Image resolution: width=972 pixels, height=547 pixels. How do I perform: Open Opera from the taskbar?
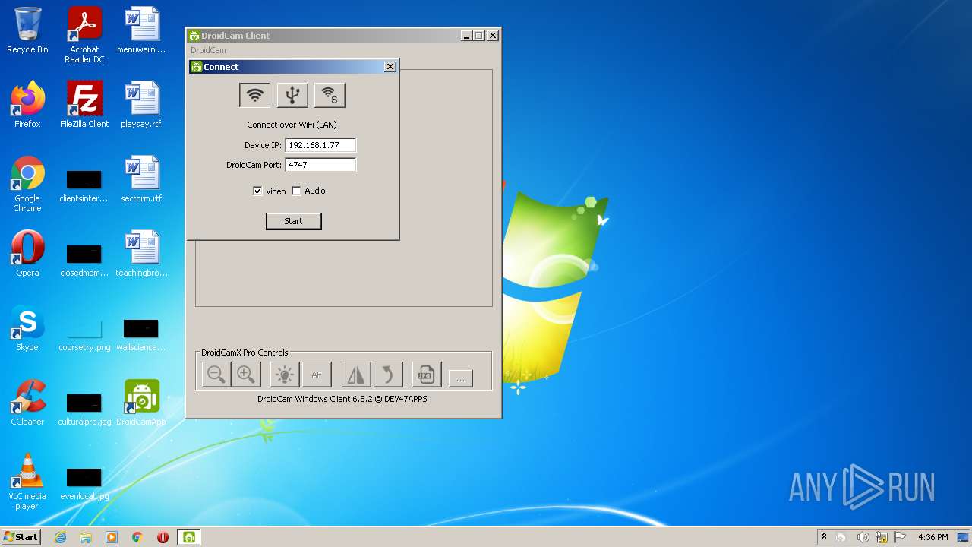click(x=163, y=537)
